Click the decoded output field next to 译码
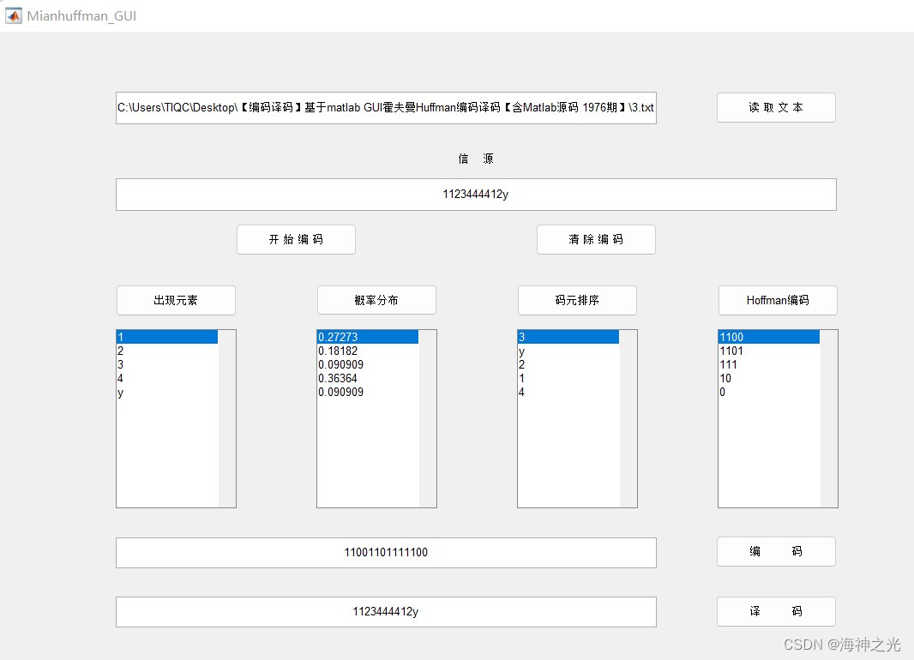The image size is (914, 660). click(x=386, y=612)
